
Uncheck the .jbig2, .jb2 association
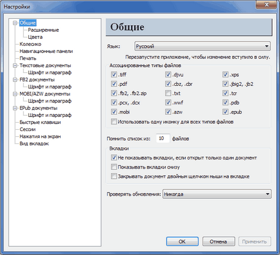[x=225, y=84]
